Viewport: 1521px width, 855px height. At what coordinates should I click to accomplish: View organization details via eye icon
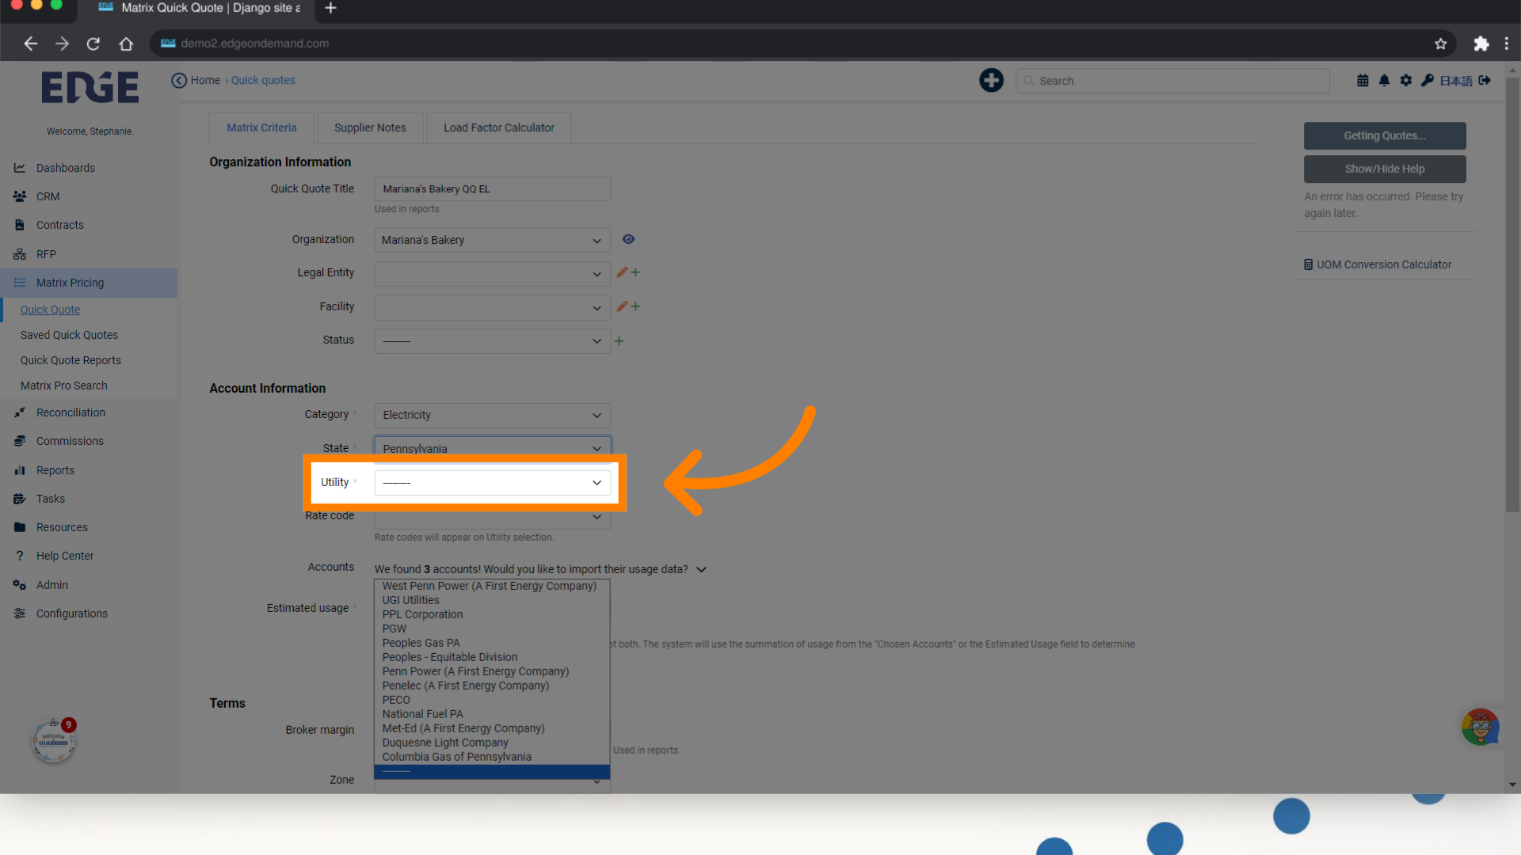[628, 239]
